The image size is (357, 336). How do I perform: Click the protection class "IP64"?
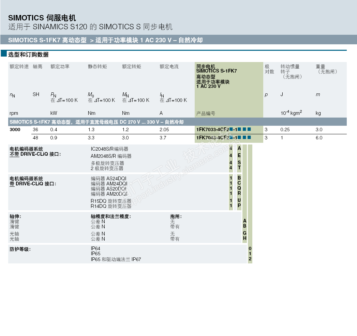[x=95, y=248]
